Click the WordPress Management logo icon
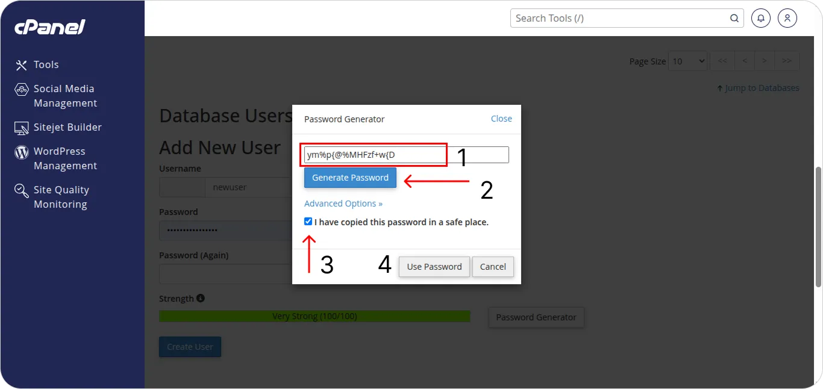 click(x=22, y=152)
